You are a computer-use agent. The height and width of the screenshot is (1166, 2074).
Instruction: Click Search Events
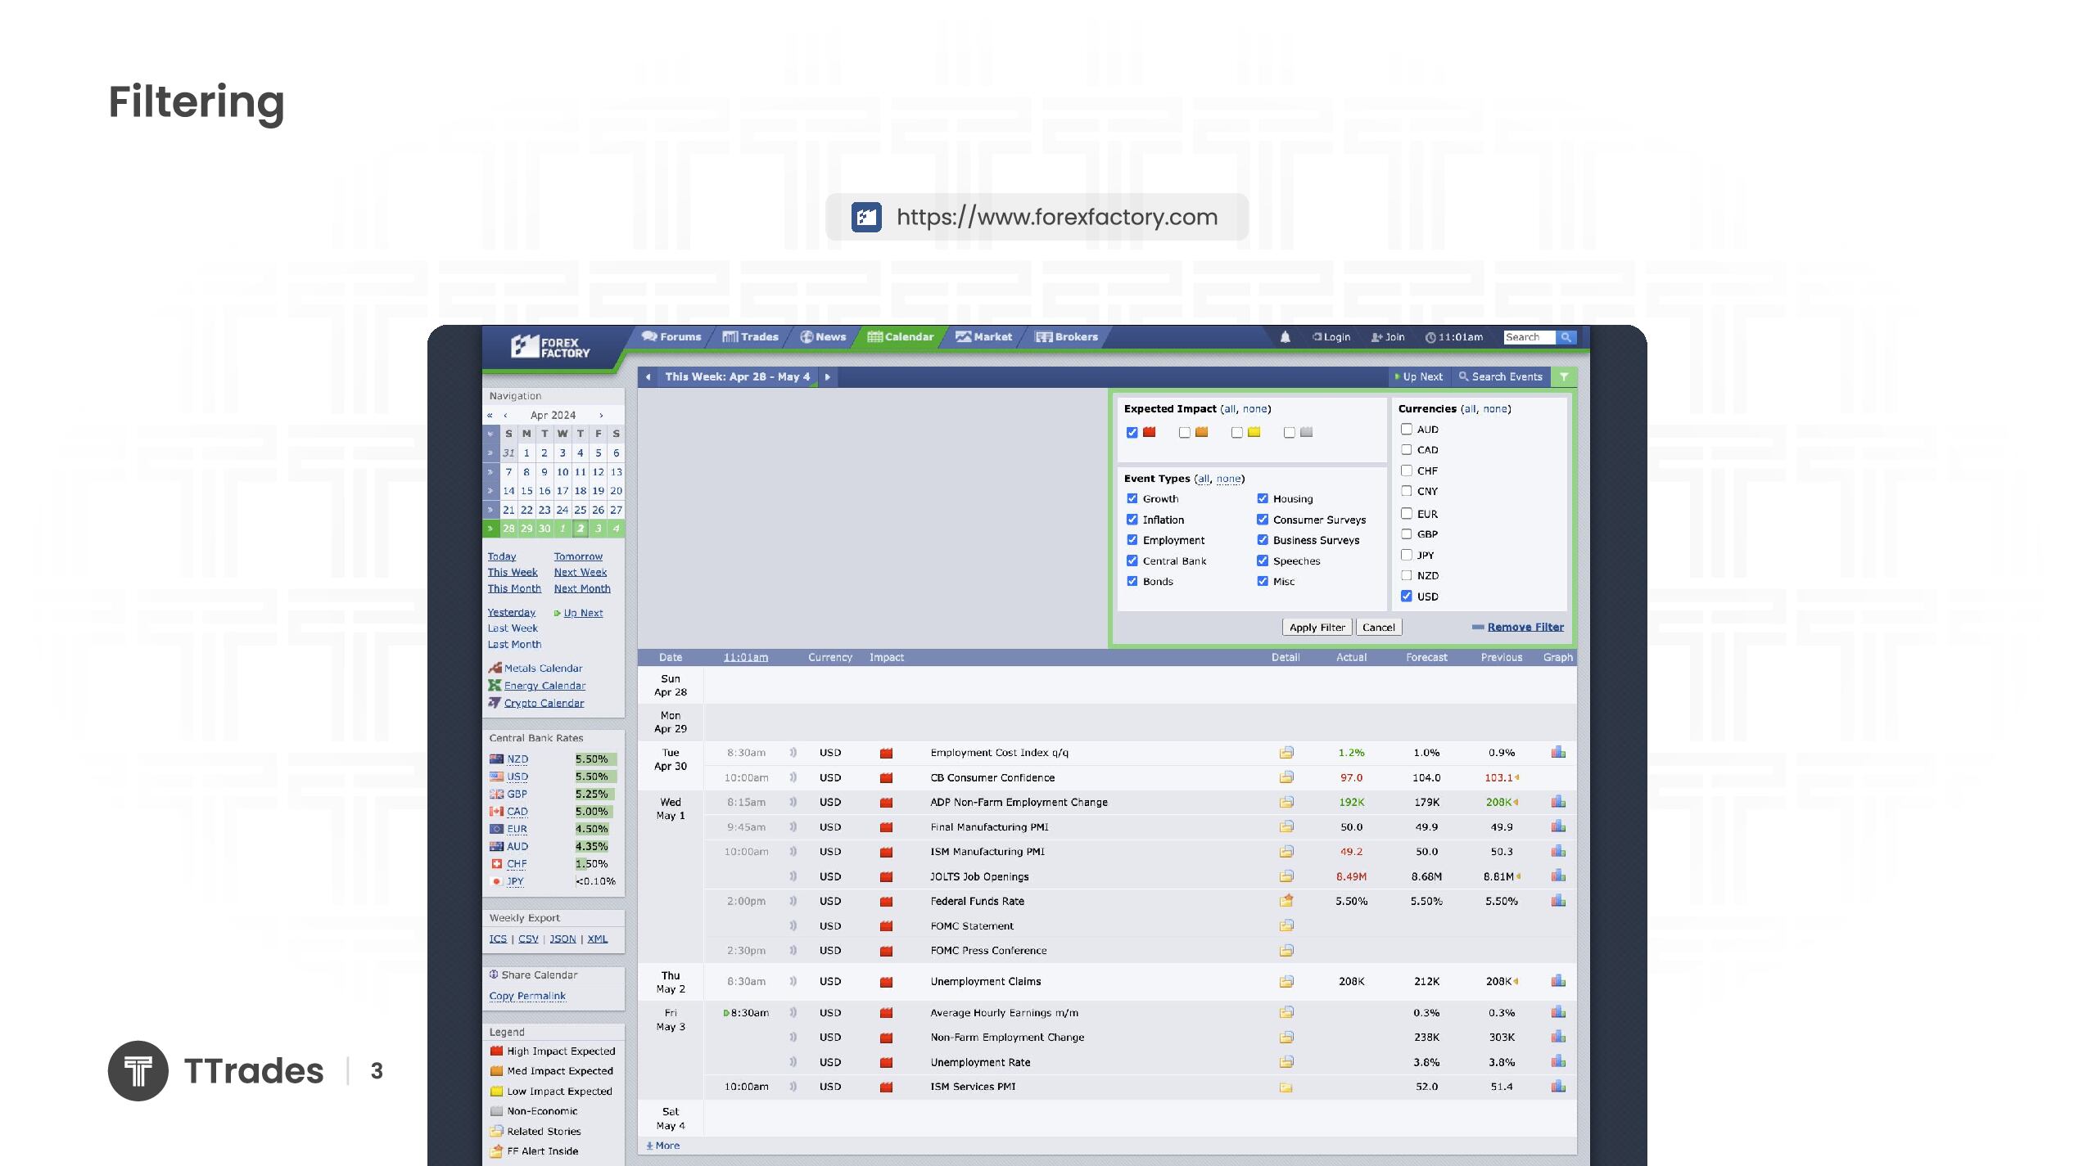pos(1501,377)
